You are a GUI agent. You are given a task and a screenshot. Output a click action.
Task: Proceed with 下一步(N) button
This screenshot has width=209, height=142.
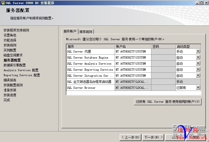[154, 137]
